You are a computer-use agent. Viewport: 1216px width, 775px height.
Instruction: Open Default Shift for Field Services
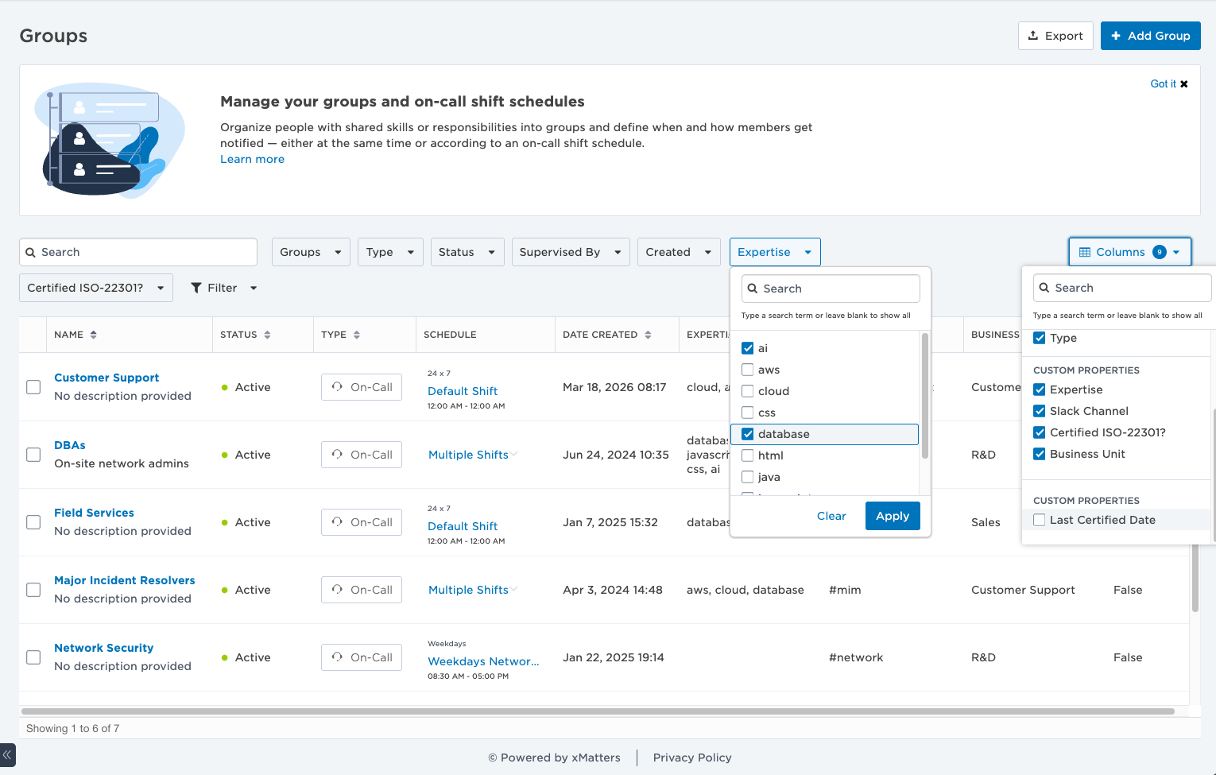pos(463,526)
